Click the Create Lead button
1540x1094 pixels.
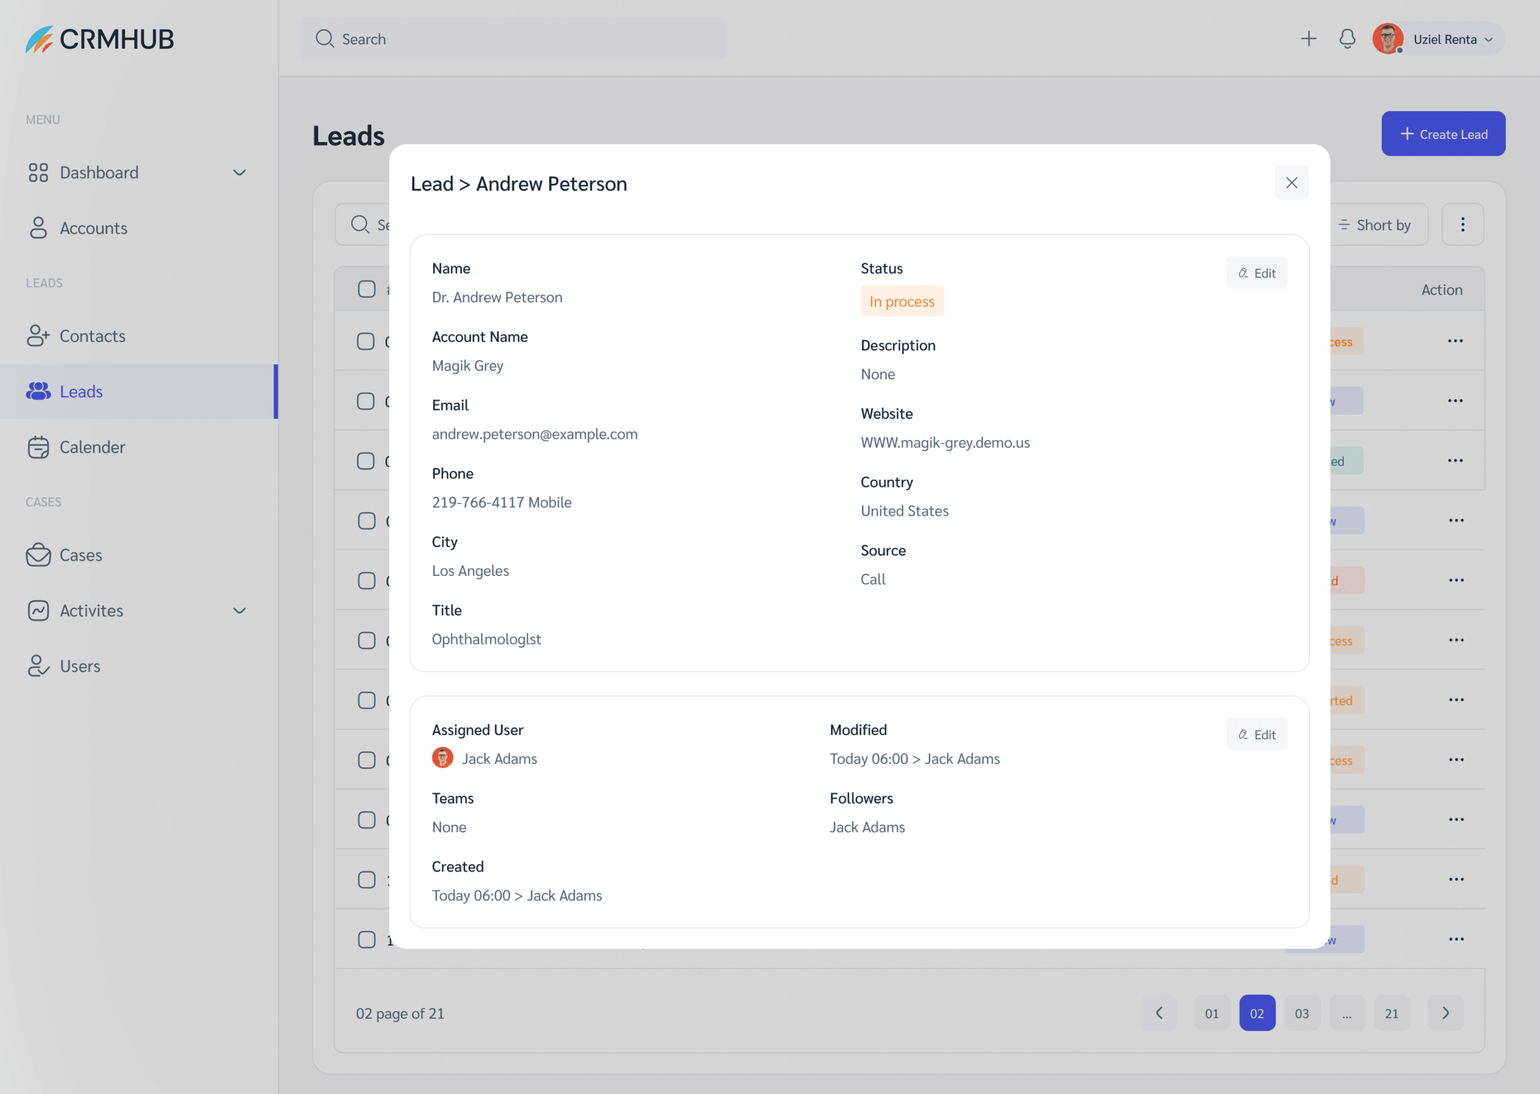(1443, 133)
